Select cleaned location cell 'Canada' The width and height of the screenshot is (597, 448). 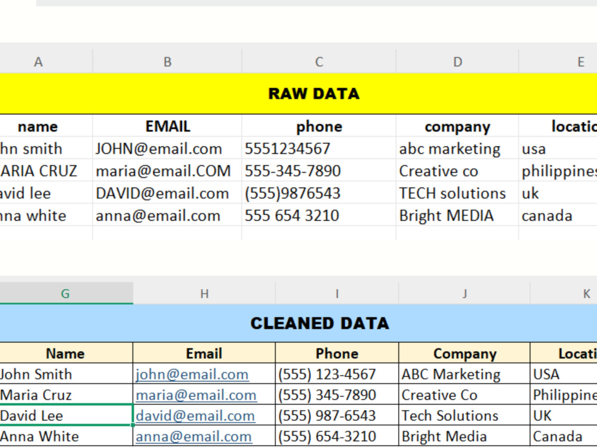564,436
